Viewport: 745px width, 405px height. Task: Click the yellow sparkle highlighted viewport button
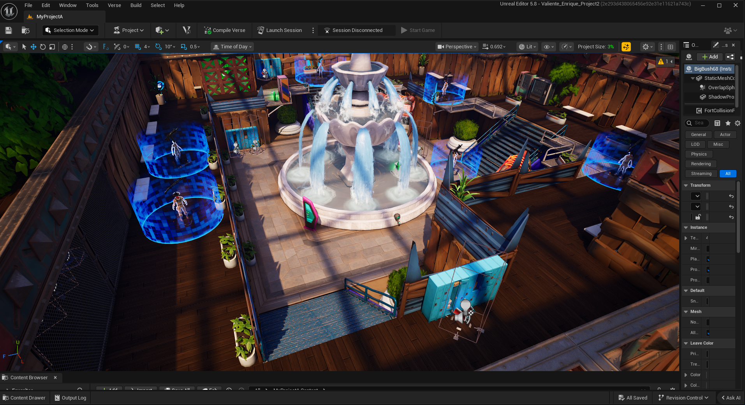[x=626, y=47]
